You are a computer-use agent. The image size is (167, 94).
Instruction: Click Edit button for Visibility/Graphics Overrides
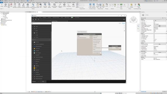(x=160, y=25)
